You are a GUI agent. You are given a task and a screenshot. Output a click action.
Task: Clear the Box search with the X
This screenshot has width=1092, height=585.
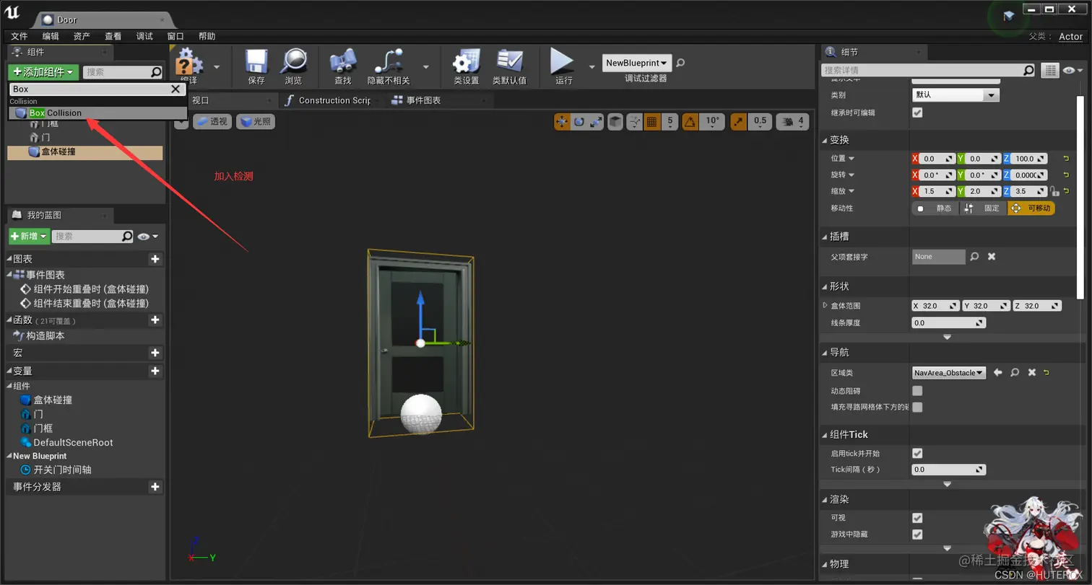tap(175, 89)
